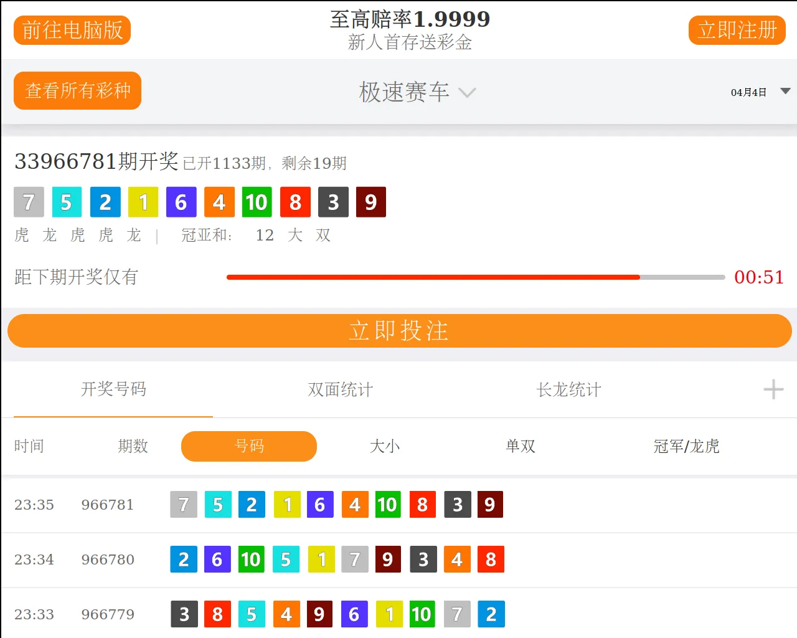The width and height of the screenshot is (797, 638).
Task: Click green ball 10 in current draw header
Action: coord(257,202)
